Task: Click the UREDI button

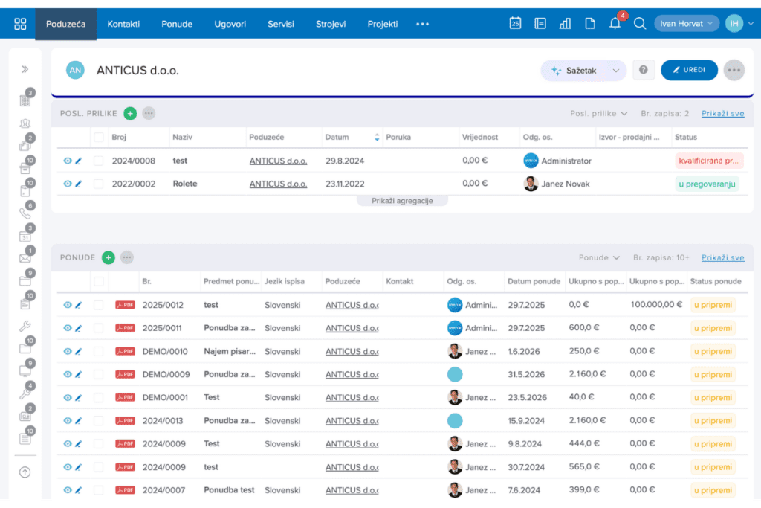Action: click(689, 70)
